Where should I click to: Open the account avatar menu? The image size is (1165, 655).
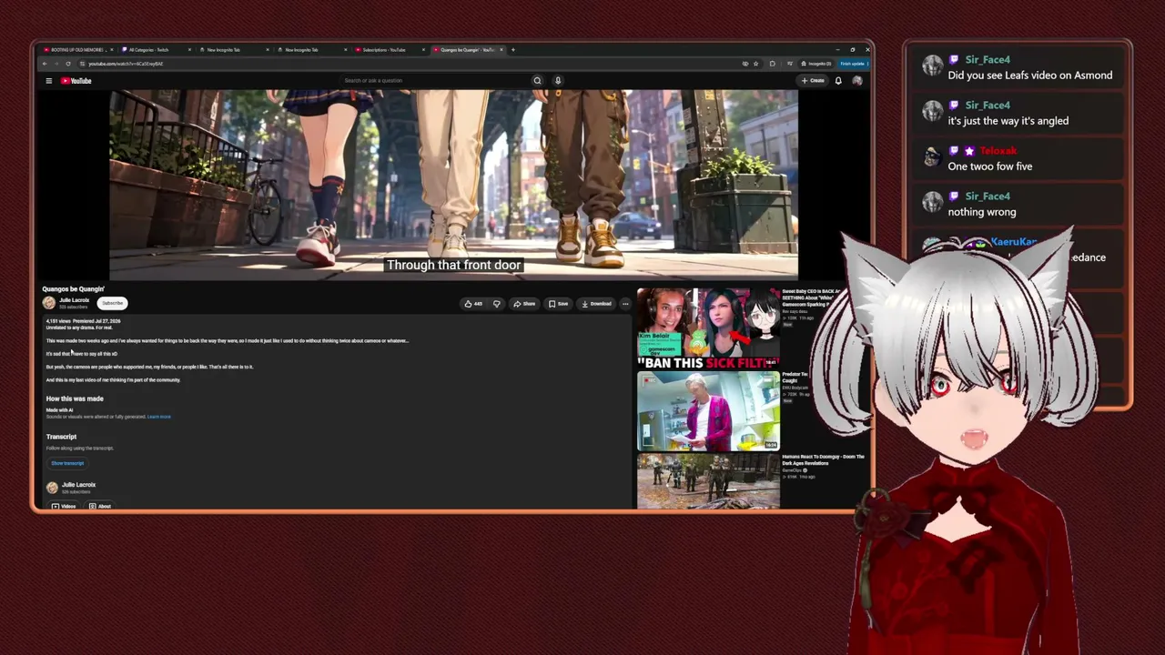coord(856,81)
